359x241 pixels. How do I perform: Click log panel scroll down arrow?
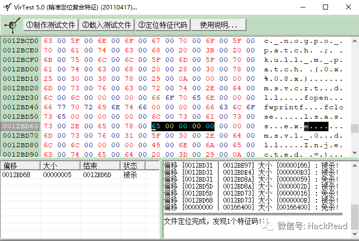pyautogui.click(x=354, y=234)
